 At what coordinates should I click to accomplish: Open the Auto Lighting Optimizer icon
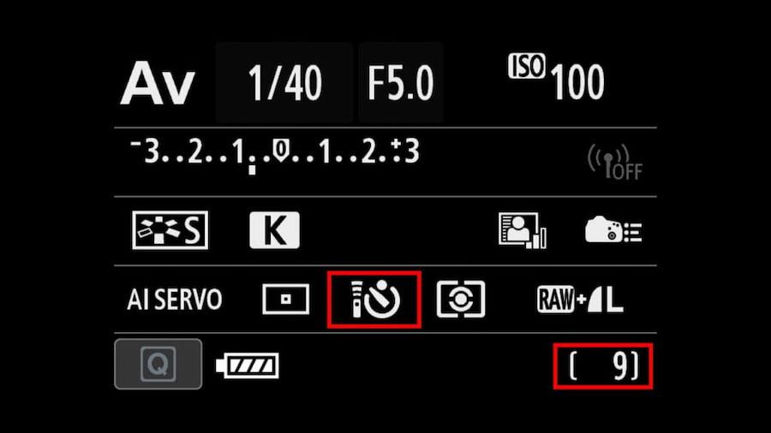pos(523,230)
